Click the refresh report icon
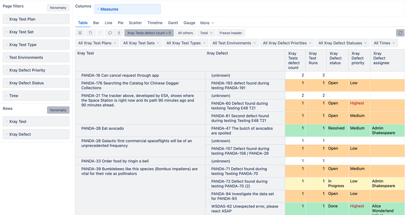407x215 pixels. point(400,33)
